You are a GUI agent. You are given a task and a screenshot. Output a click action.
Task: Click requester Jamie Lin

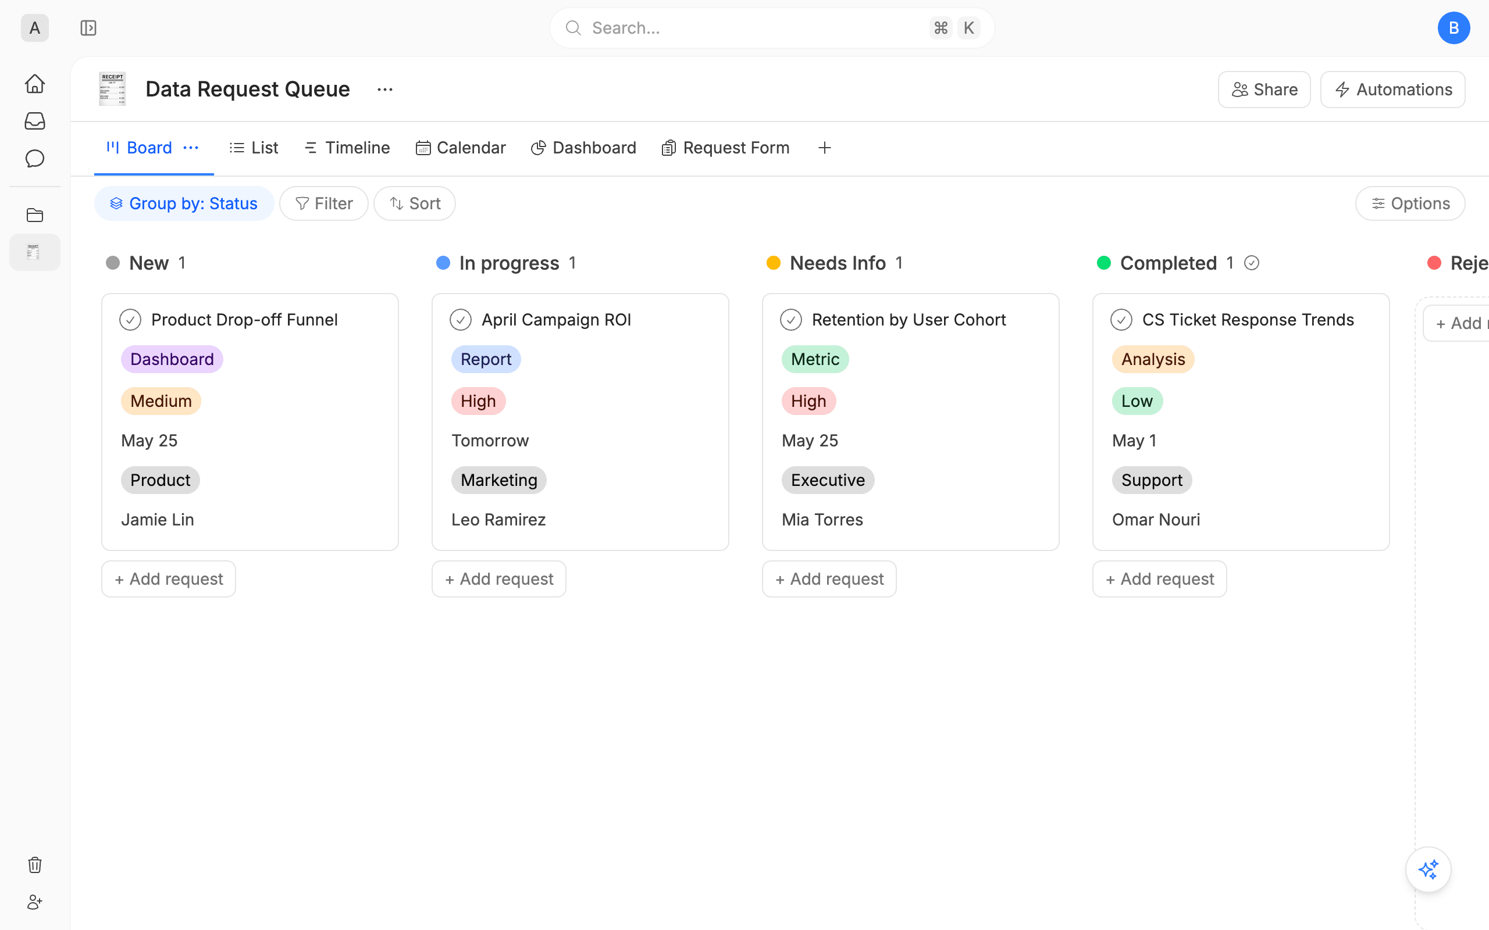click(158, 520)
